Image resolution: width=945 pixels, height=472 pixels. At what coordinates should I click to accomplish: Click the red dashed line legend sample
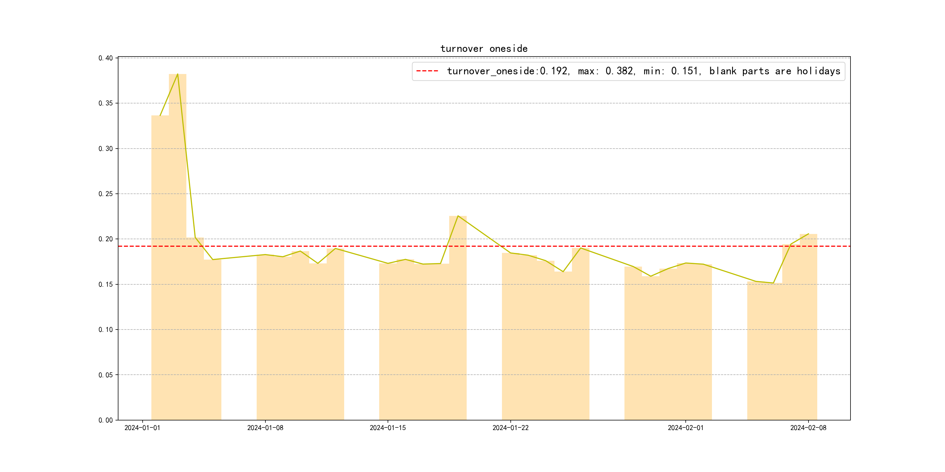pos(427,71)
